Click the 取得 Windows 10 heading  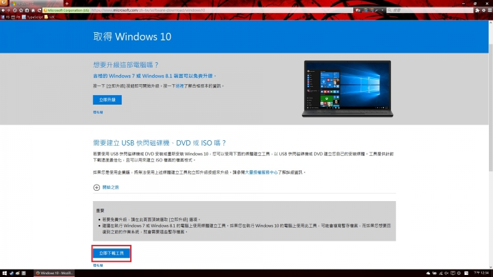click(x=132, y=37)
